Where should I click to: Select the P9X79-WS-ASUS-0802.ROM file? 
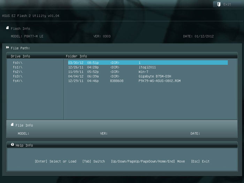click(x=160, y=81)
